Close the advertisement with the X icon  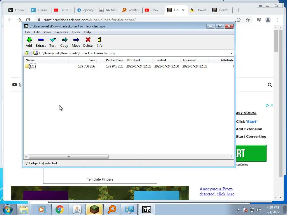pyautogui.click(x=272, y=105)
